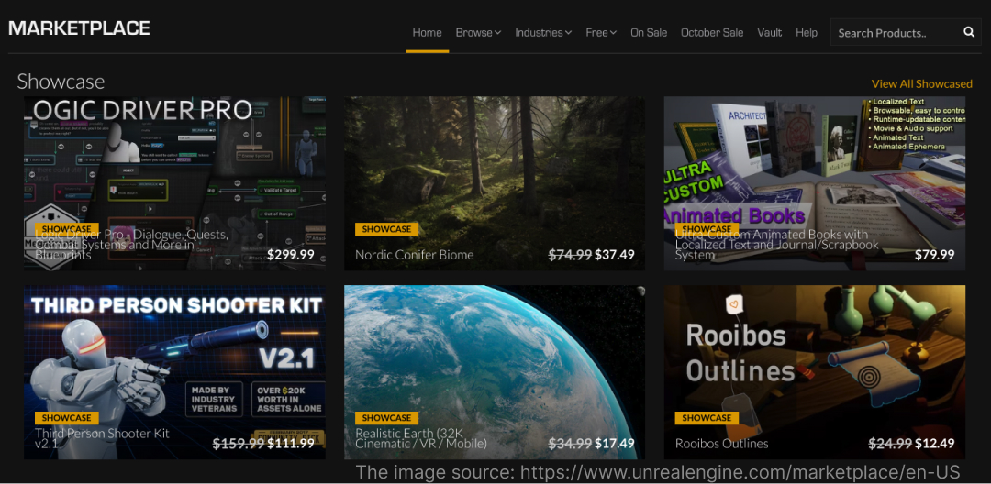Click the MARKETPLACE logo

click(x=79, y=28)
